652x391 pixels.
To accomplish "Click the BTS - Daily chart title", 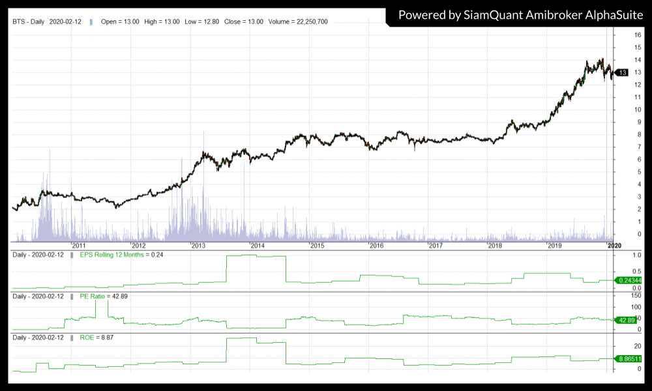I will 29,22.
